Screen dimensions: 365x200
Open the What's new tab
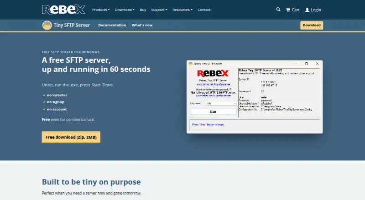click(x=142, y=25)
